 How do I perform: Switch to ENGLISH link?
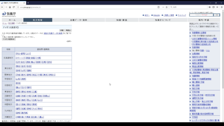click(156, 15)
